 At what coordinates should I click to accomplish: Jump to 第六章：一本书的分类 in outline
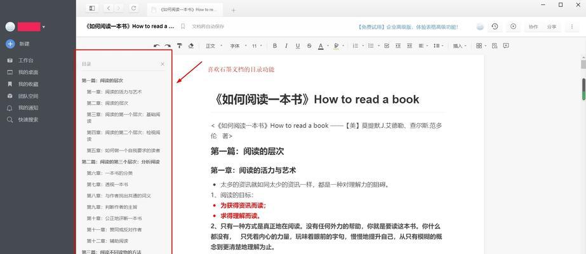click(110, 173)
